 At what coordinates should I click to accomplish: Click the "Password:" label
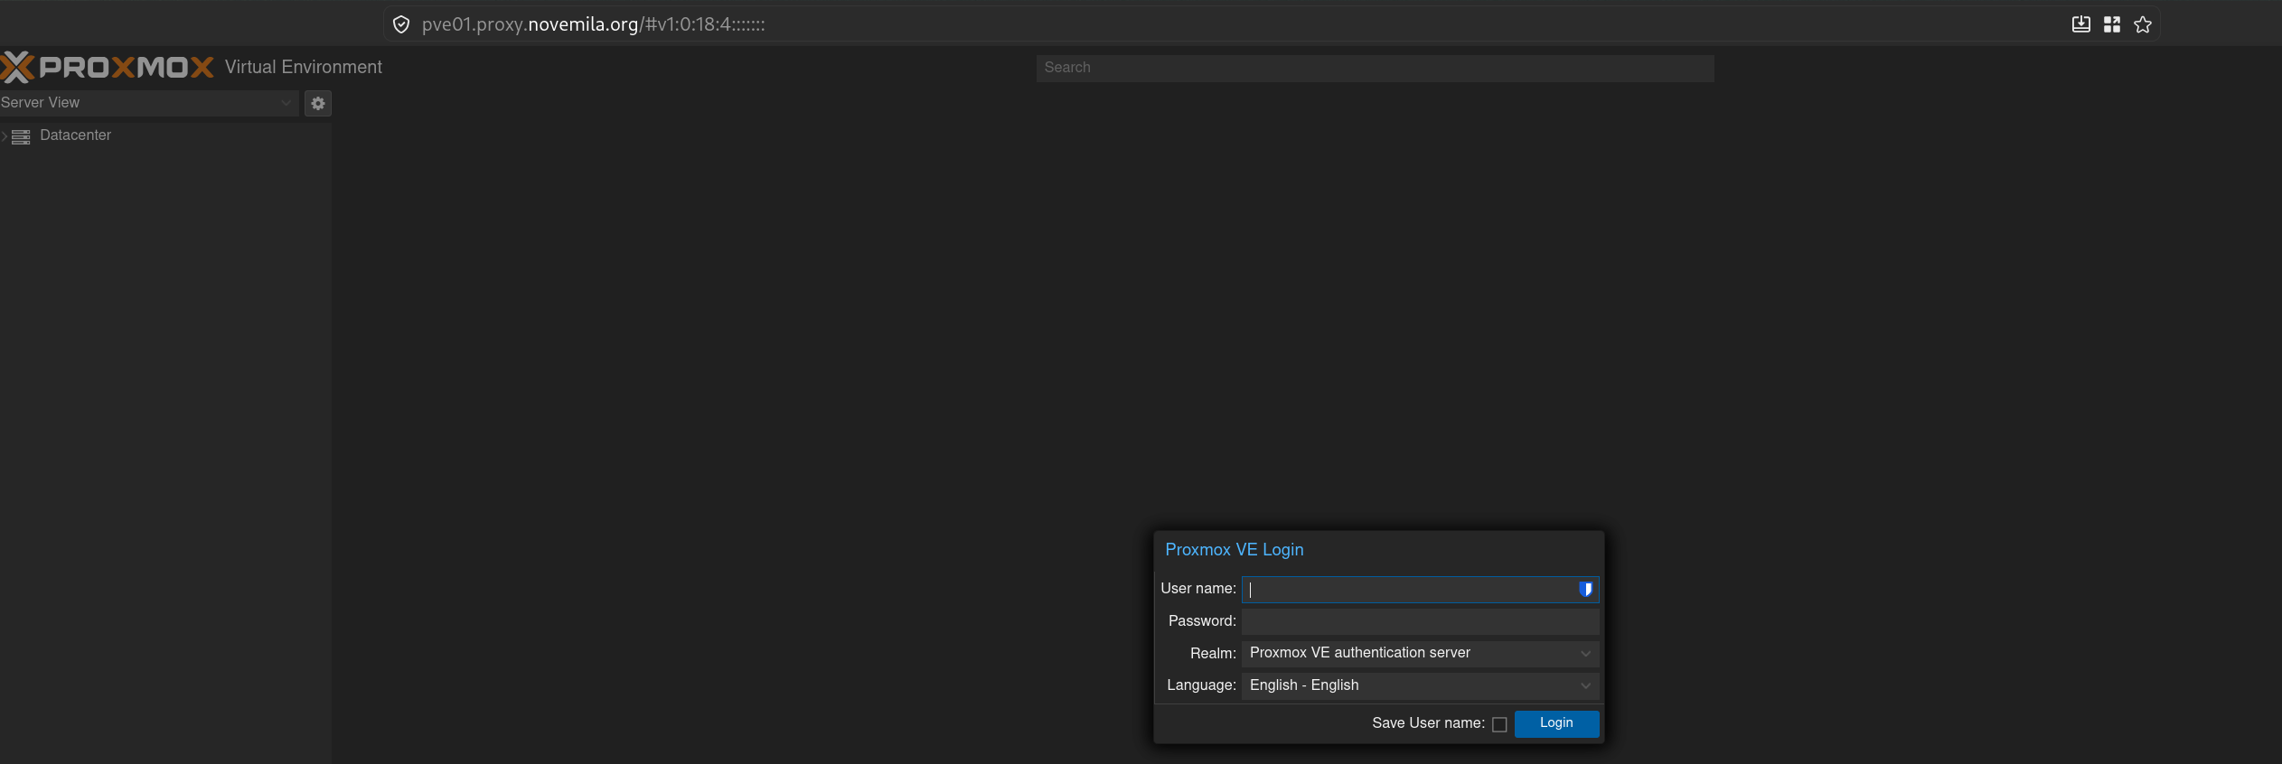pyautogui.click(x=1202, y=621)
